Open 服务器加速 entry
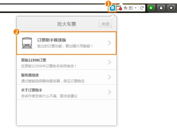This screenshot has height=132, width=177. click(66, 77)
